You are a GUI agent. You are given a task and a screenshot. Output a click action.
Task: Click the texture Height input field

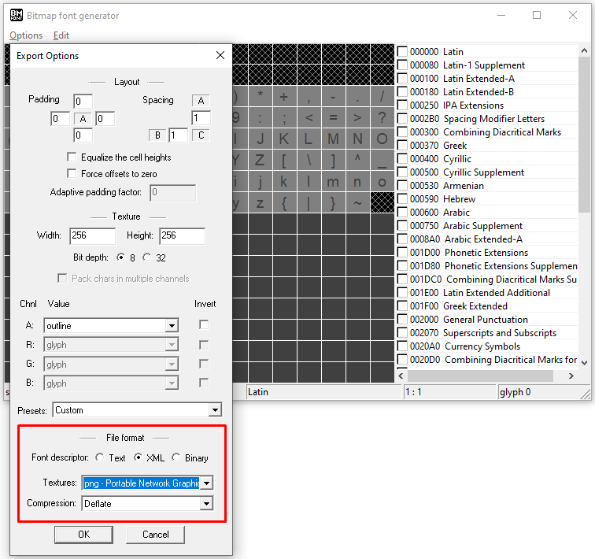click(x=182, y=235)
